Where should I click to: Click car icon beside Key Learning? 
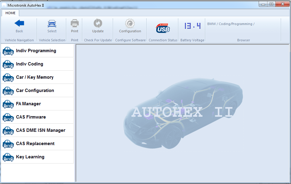8,157
